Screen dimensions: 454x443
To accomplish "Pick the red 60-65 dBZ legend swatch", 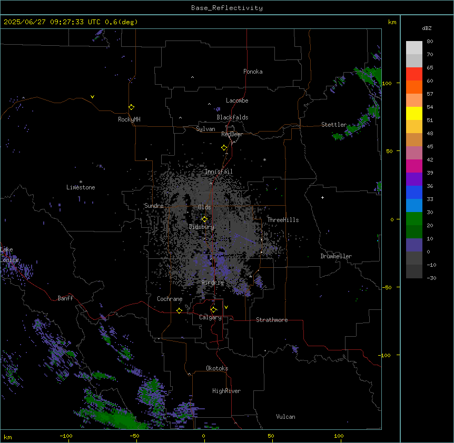I will click(414, 74).
